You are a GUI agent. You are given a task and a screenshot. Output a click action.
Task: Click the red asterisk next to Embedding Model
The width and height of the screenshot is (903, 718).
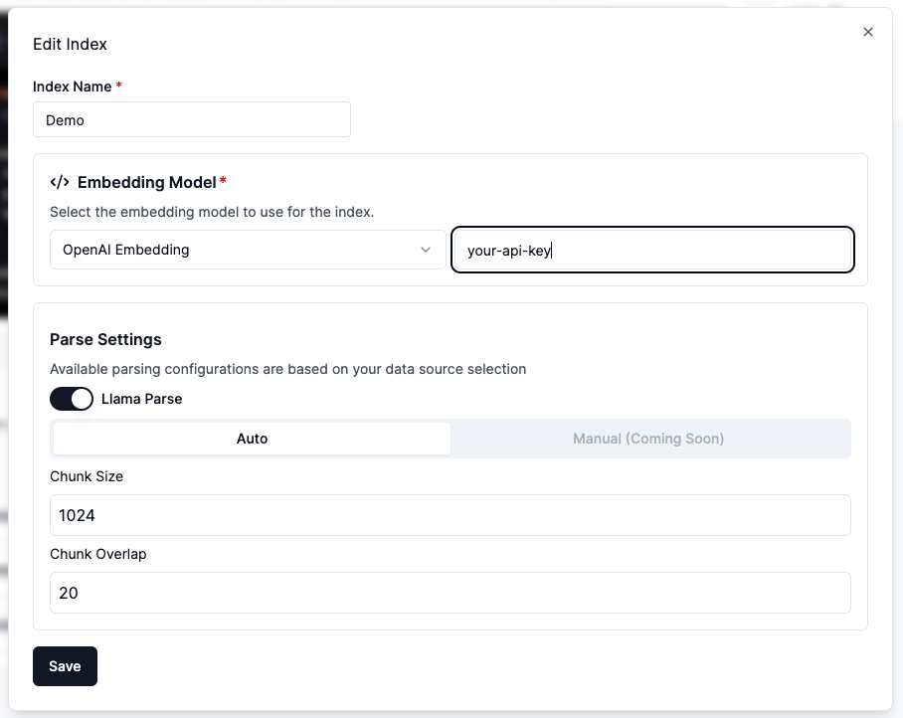point(223,181)
